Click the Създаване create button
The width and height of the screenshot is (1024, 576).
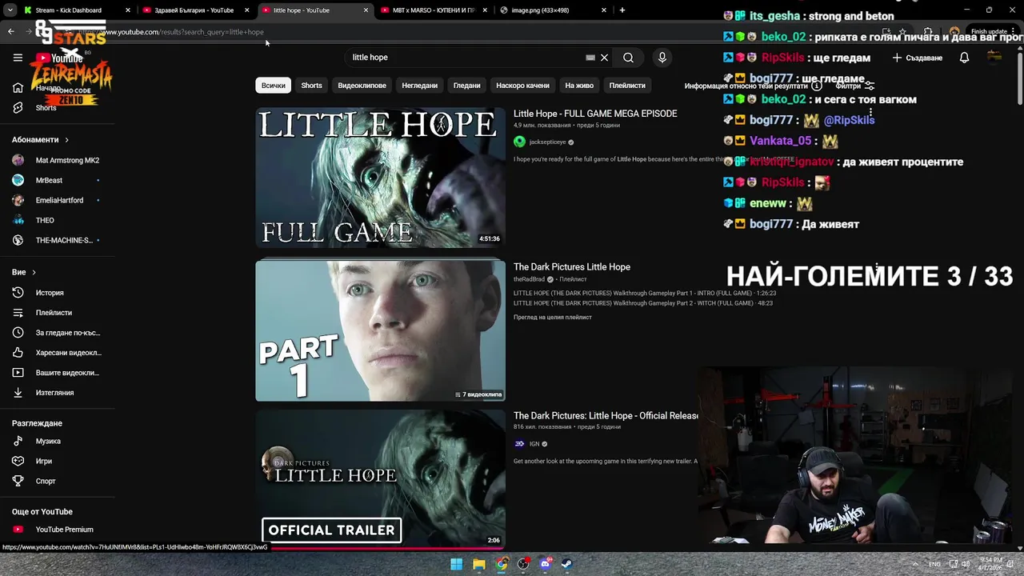click(918, 58)
